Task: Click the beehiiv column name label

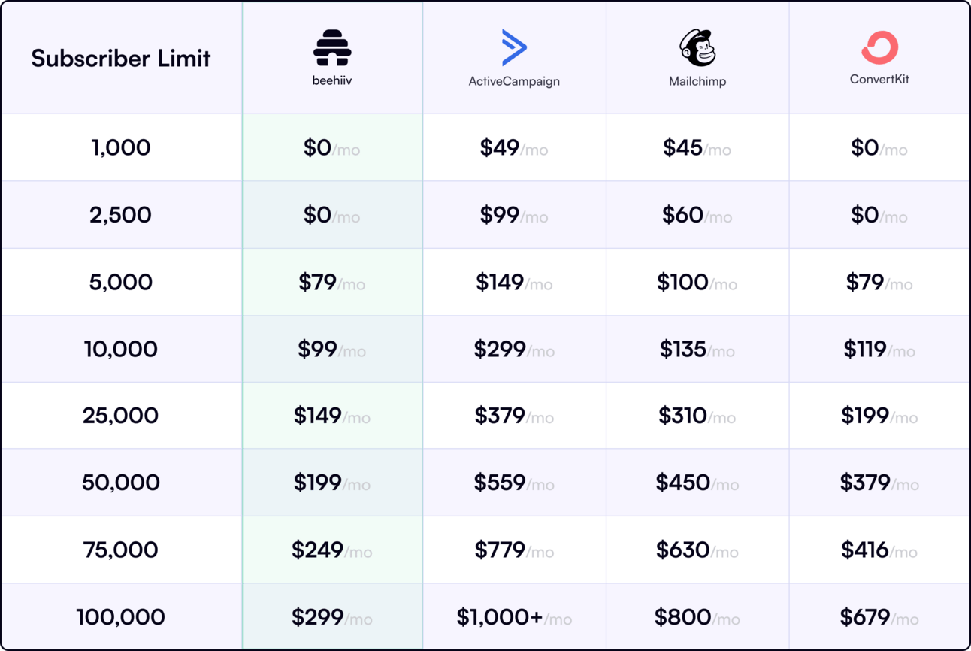Action: [x=332, y=80]
